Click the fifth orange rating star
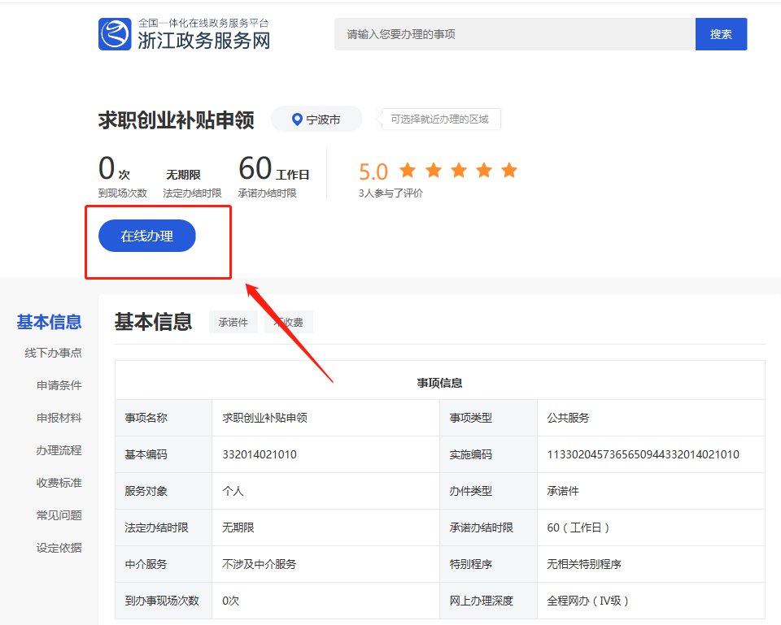This screenshot has width=781, height=625. point(509,170)
